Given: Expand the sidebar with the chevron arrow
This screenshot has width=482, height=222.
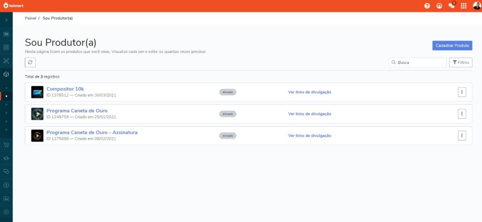Looking at the screenshot, I should (6, 20).
